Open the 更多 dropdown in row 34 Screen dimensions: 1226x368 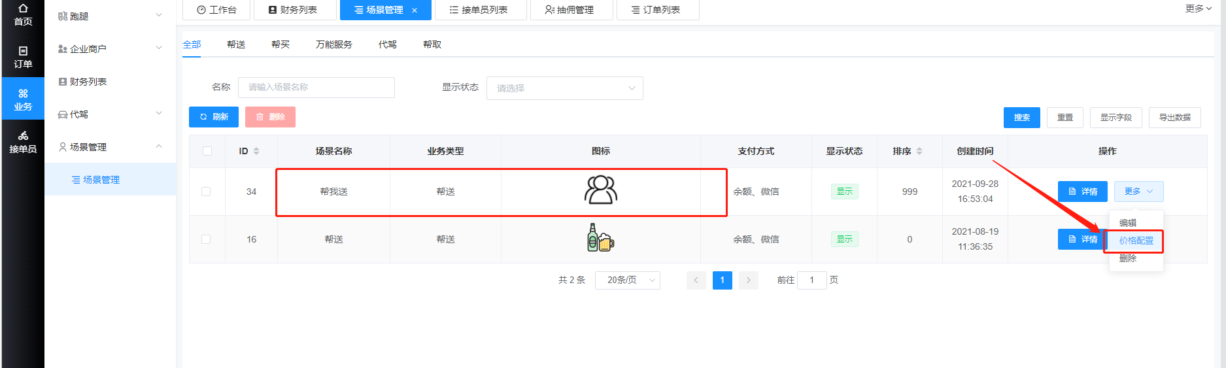(x=1139, y=192)
